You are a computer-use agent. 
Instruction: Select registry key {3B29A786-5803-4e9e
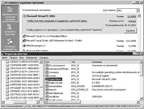pos(25,75)
